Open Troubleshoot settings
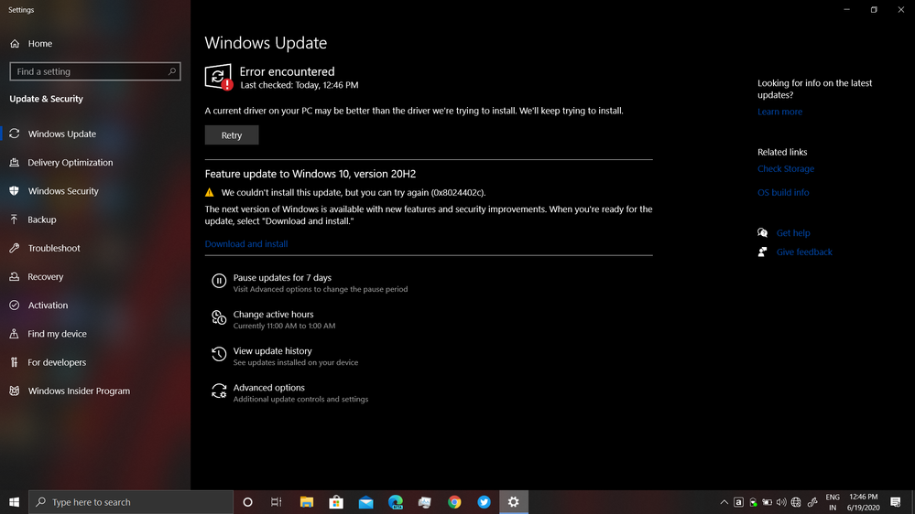The image size is (915, 514). [x=95, y=248]
